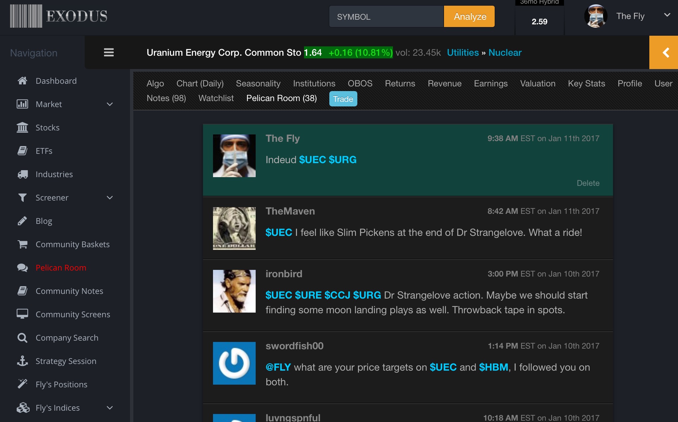
Task: Open the Algo tab
Action: point(155,83)
